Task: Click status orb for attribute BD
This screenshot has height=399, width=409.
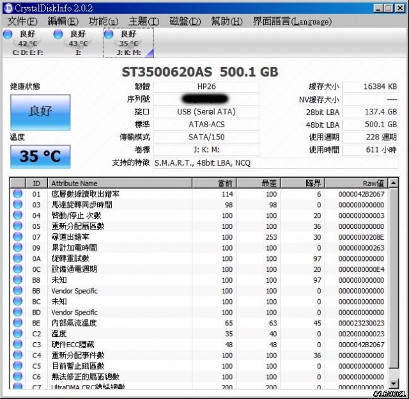Action: pyautogui.click(x=18, y=312)
